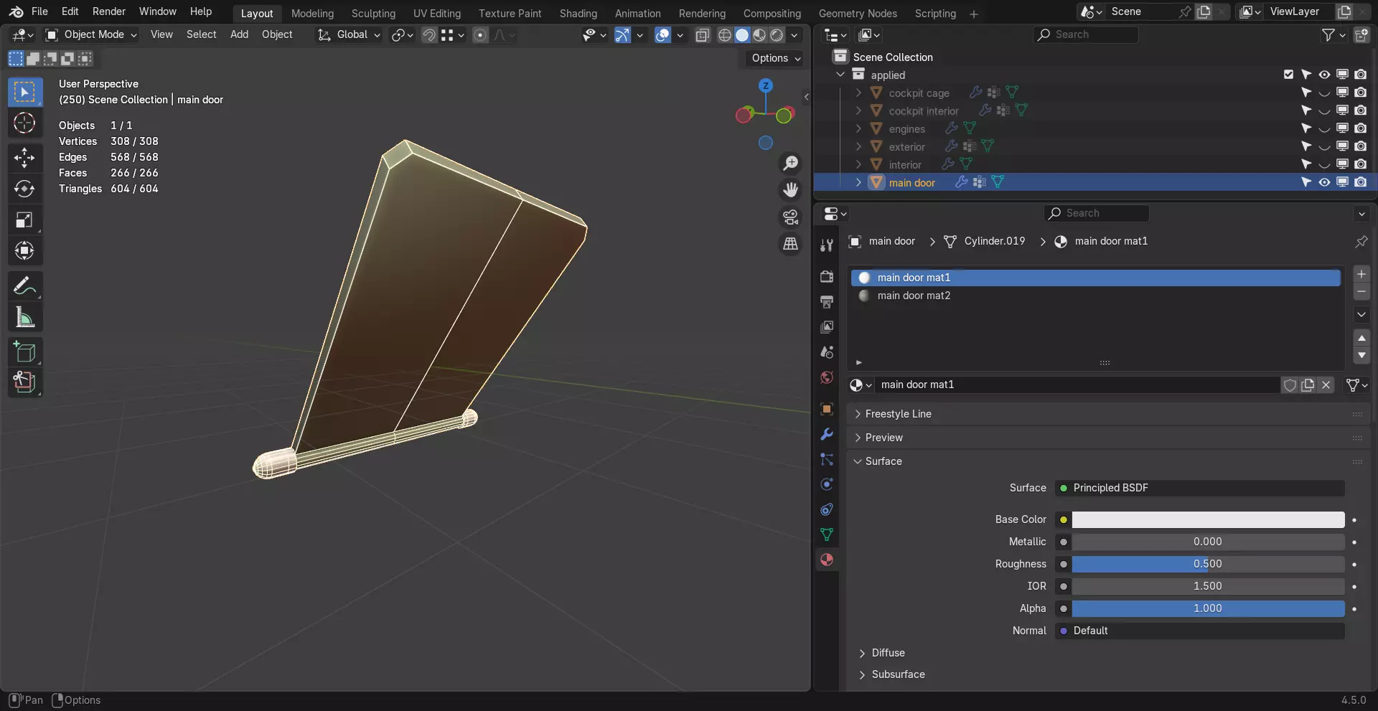Select the Cursor tool in toolbar

click(24, 123)
